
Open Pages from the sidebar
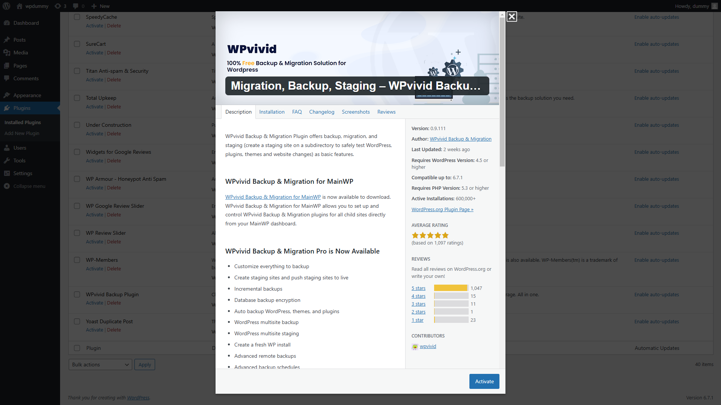point(30,66)
